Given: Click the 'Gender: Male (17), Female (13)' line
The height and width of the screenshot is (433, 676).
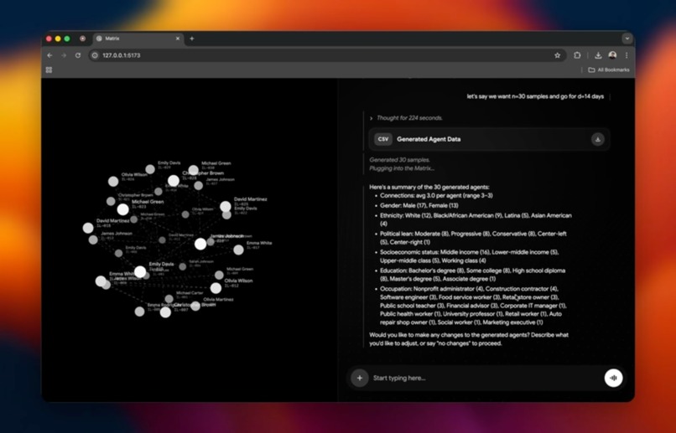Looking at the screenshot, I should tap(419, 205).
